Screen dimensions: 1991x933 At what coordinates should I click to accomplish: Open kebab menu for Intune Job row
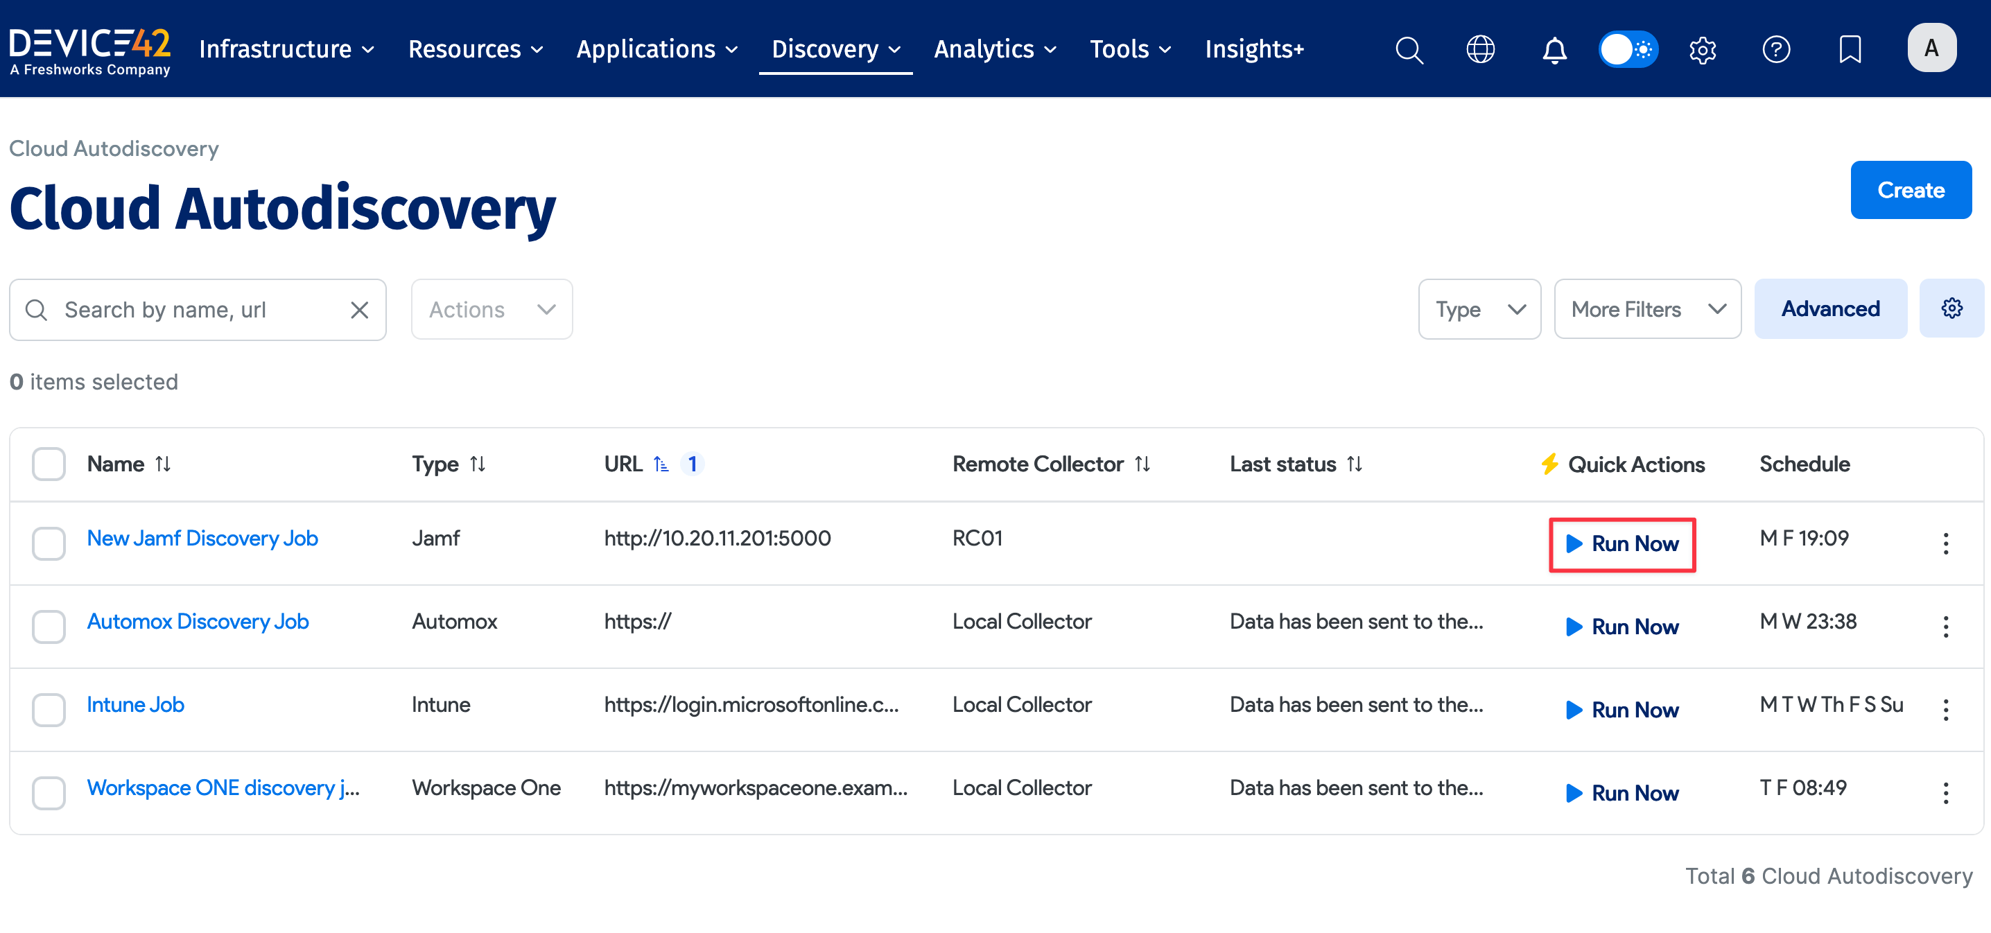[x=1945, y=709]
